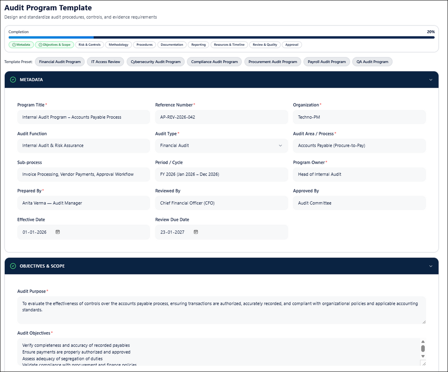Apply Financial Audit Program preset

[x=60, y=62]
